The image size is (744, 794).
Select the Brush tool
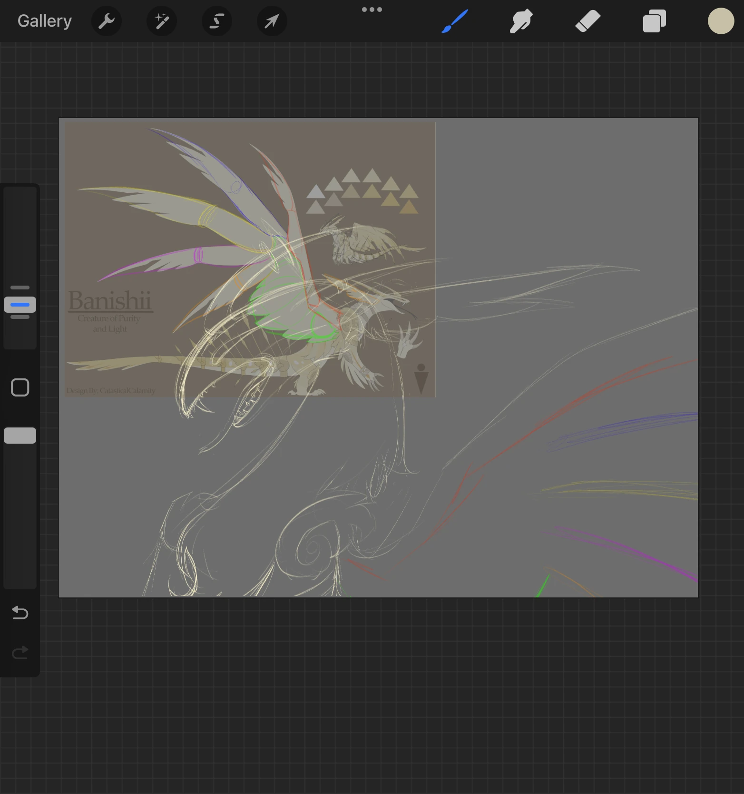click(455, 21)
